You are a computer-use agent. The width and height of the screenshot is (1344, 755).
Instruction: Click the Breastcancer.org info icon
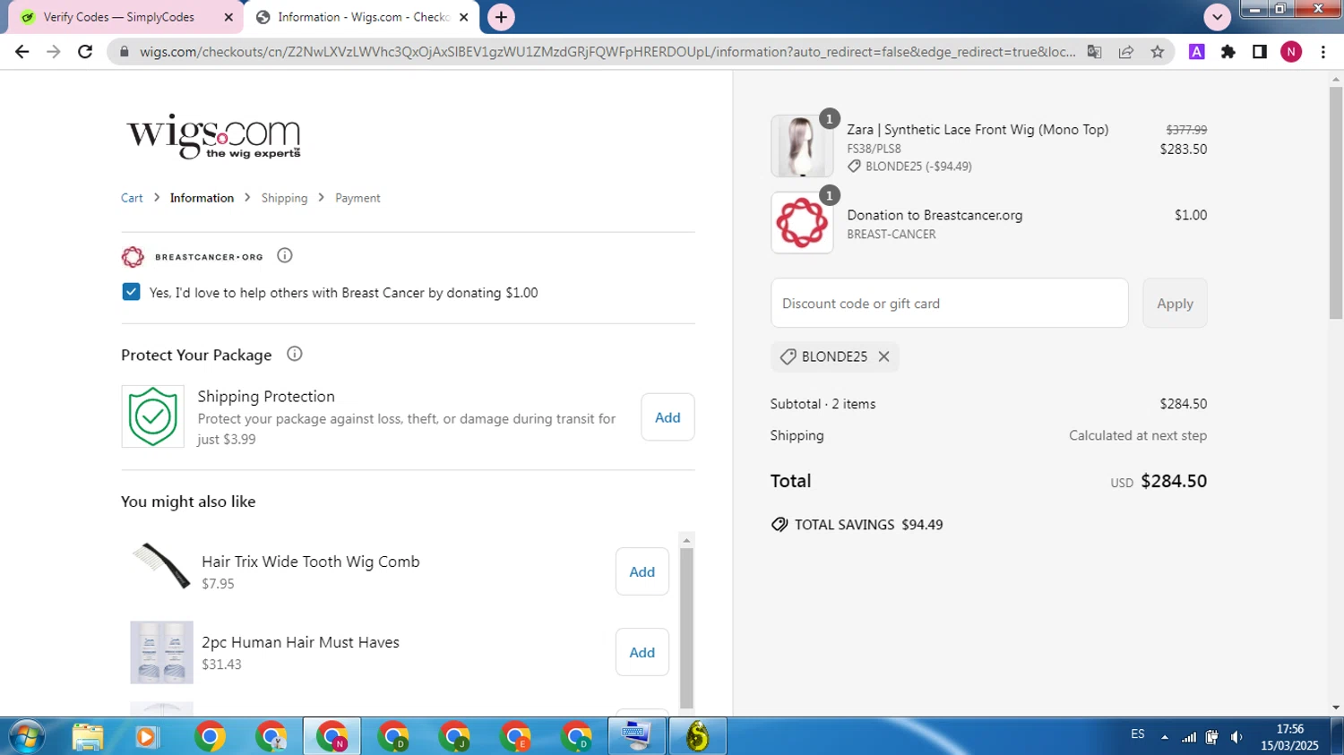285,255
